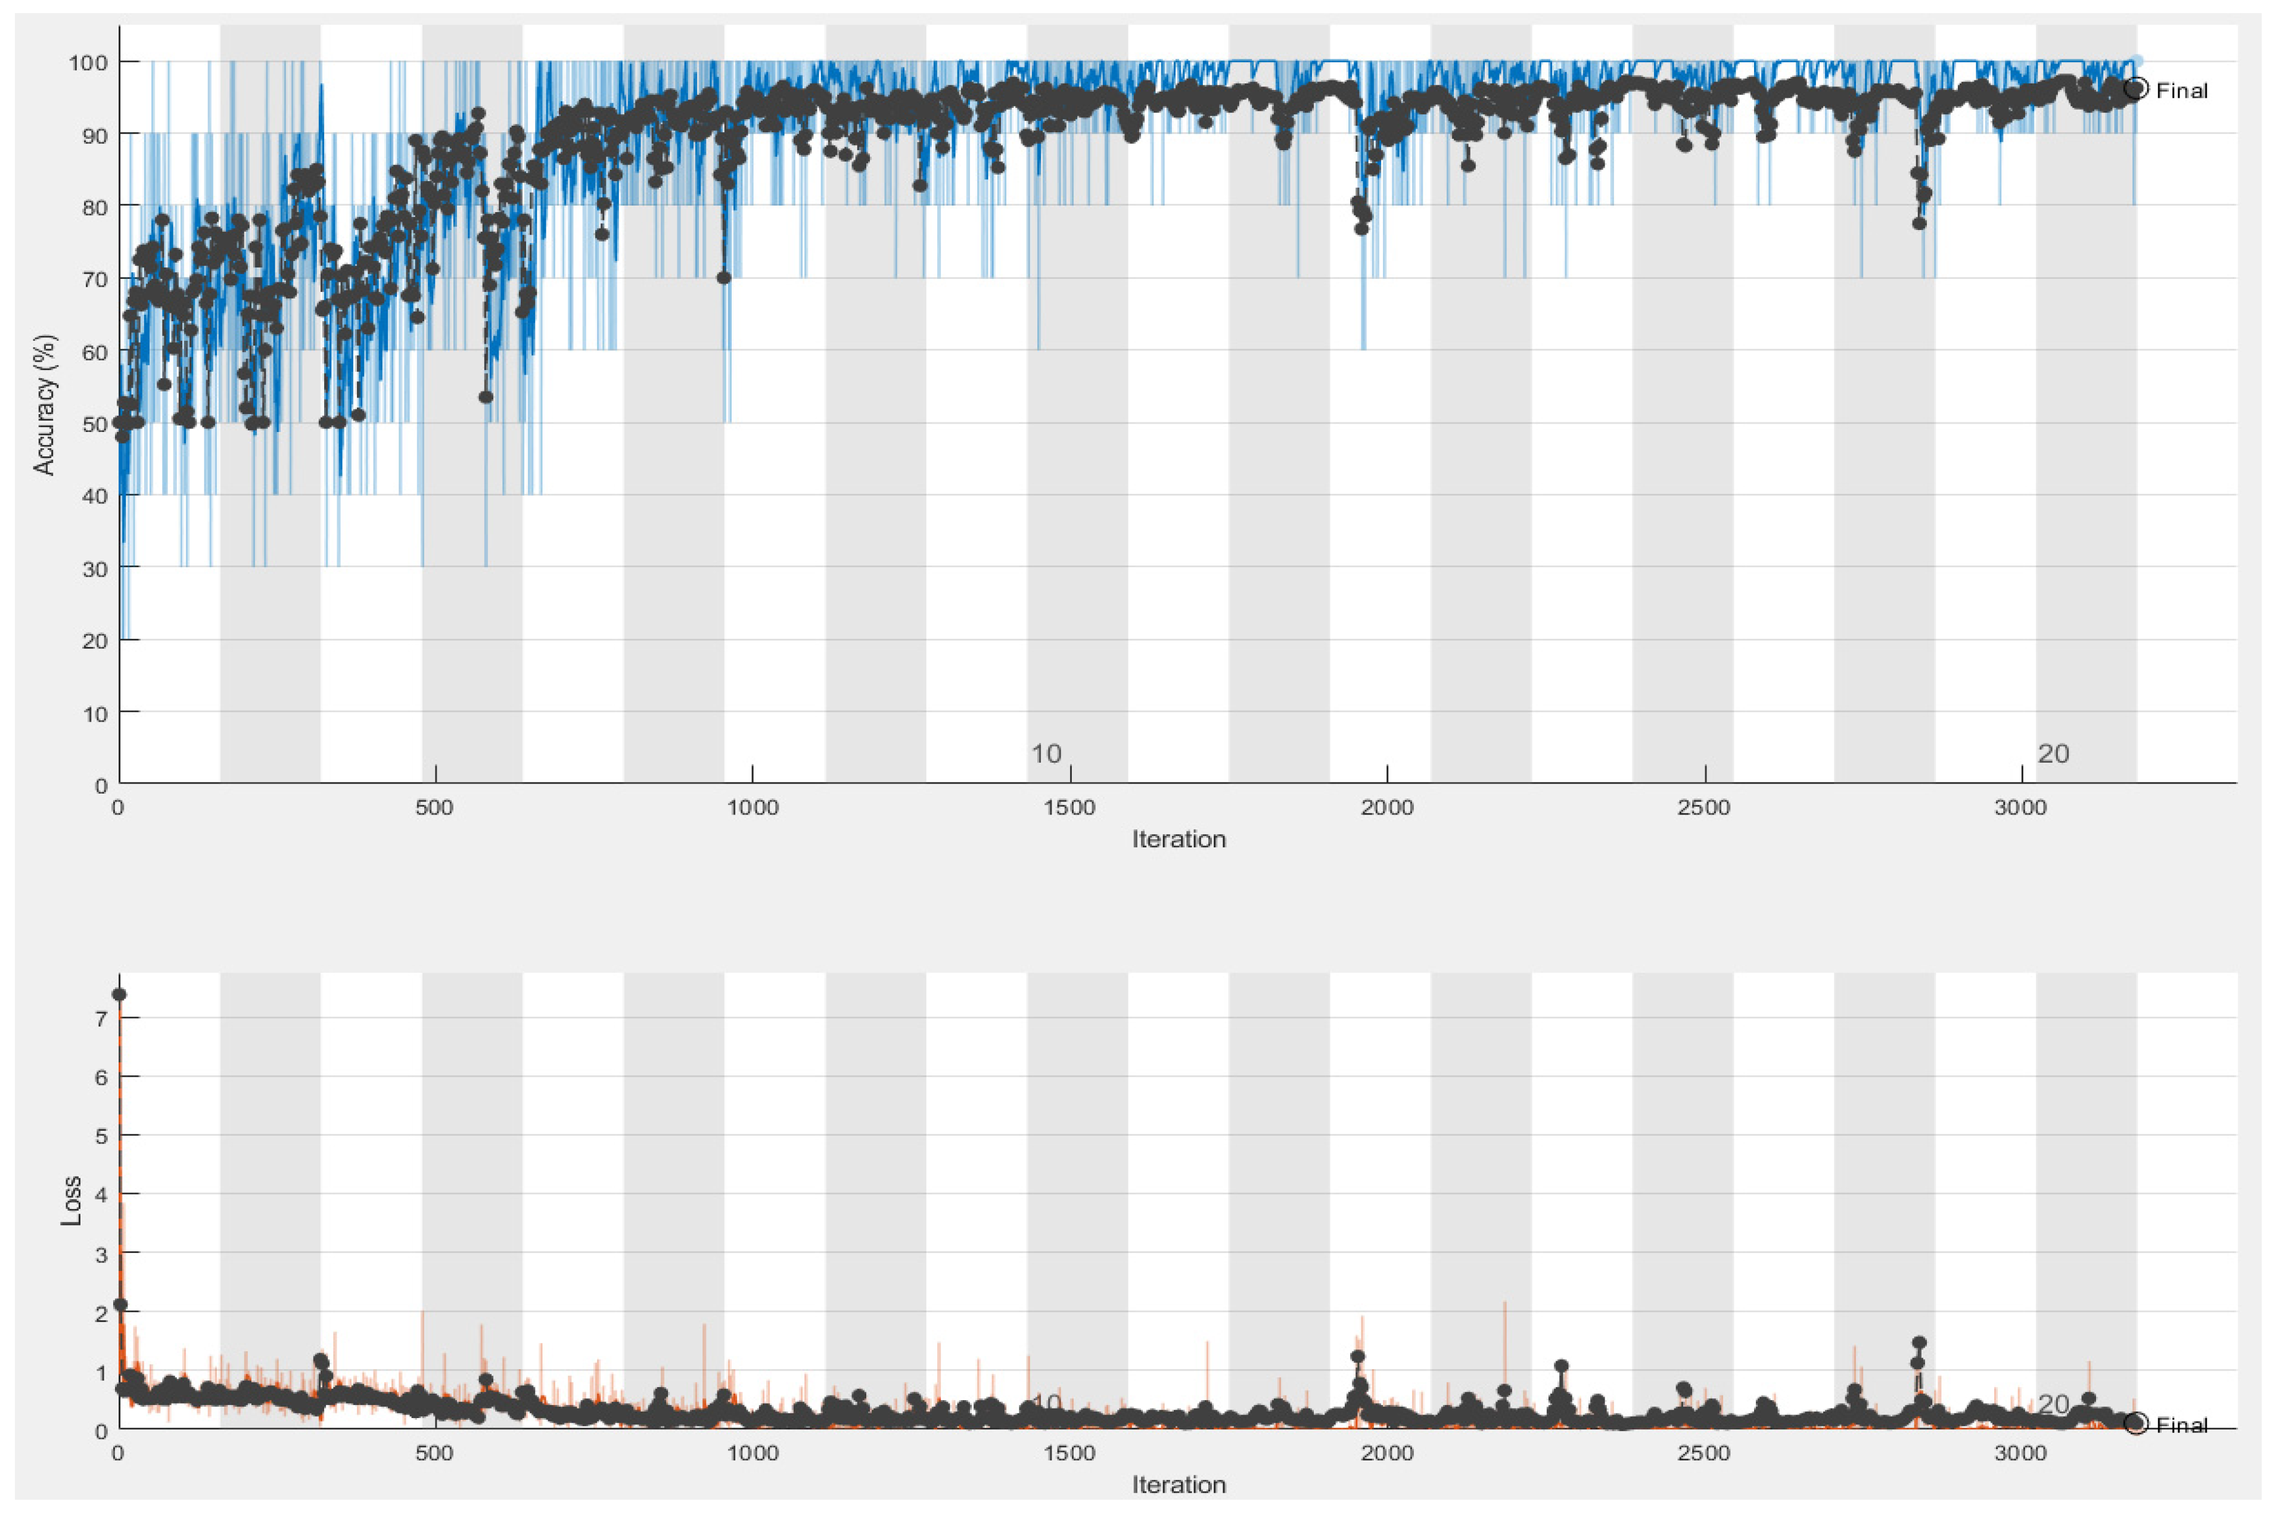Select epoch 10 label in accuracy plot

[x=1046, y=753]
